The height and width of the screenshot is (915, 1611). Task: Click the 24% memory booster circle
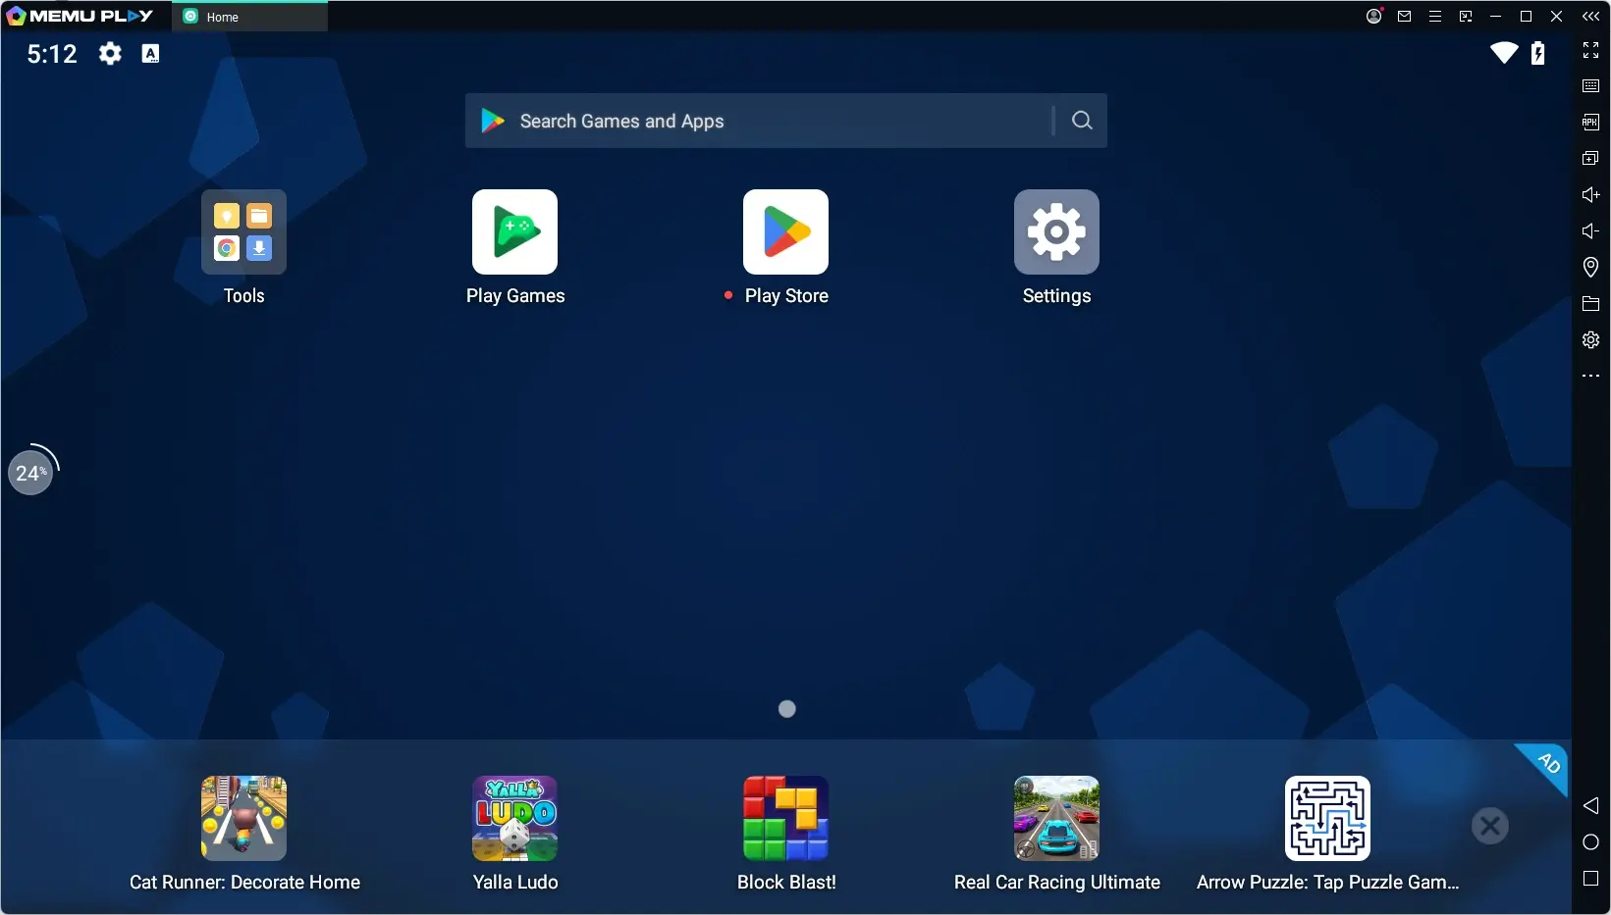tap(30, 473)
